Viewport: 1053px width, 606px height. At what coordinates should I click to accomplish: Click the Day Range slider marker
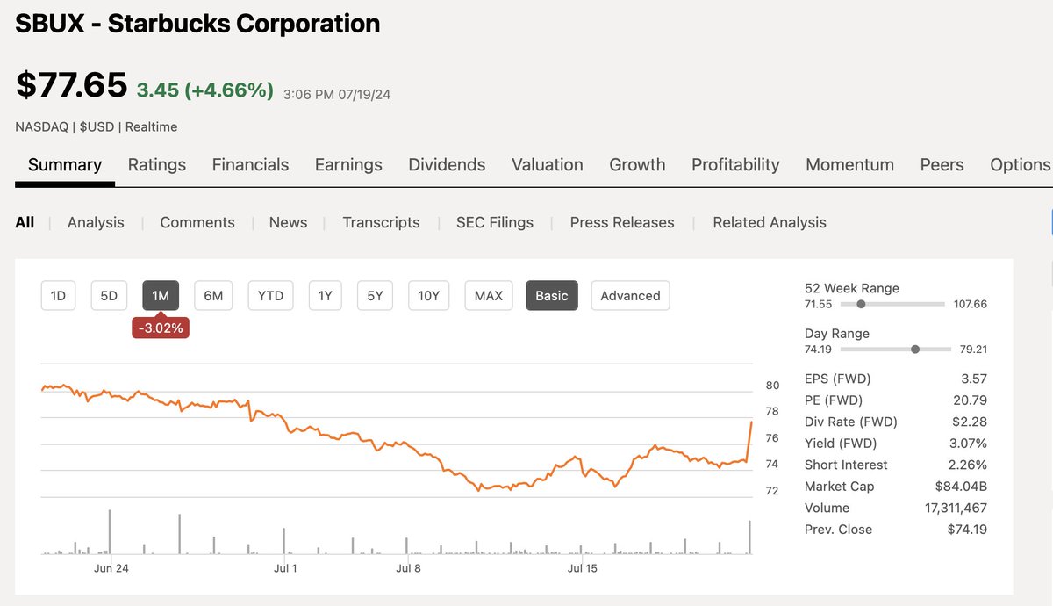tap(915, 349)
